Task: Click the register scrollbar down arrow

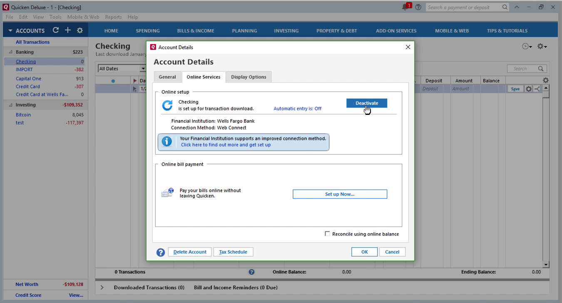Action: (x=546, y=264)
